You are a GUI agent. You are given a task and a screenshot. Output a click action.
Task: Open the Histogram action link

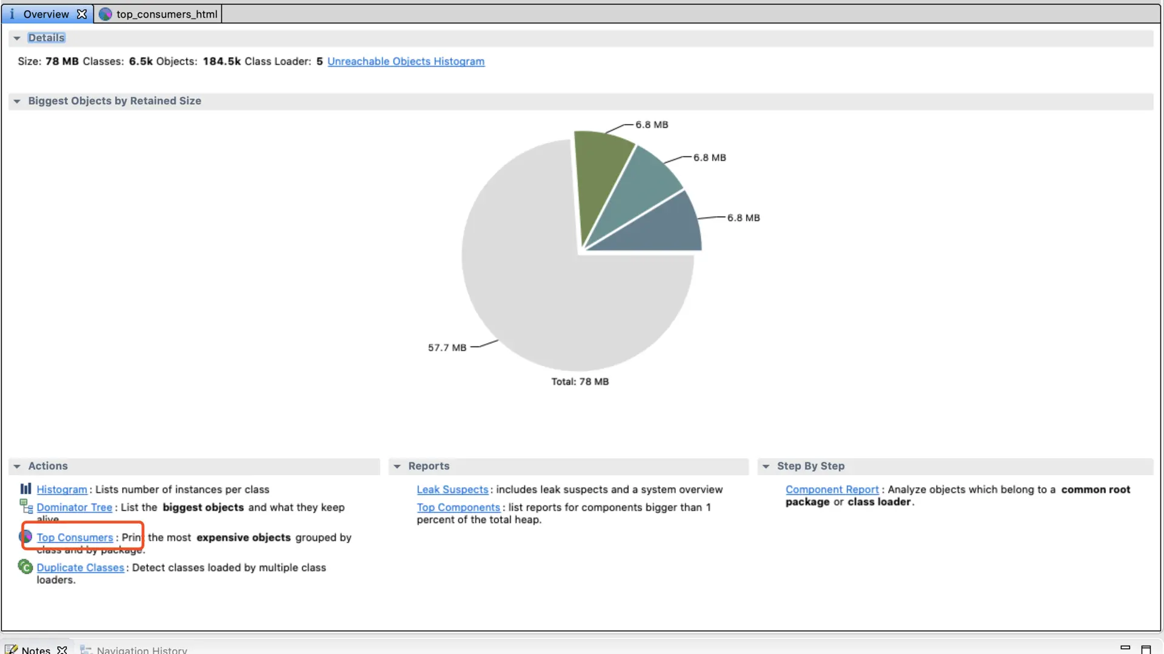[x=62, y=489]
